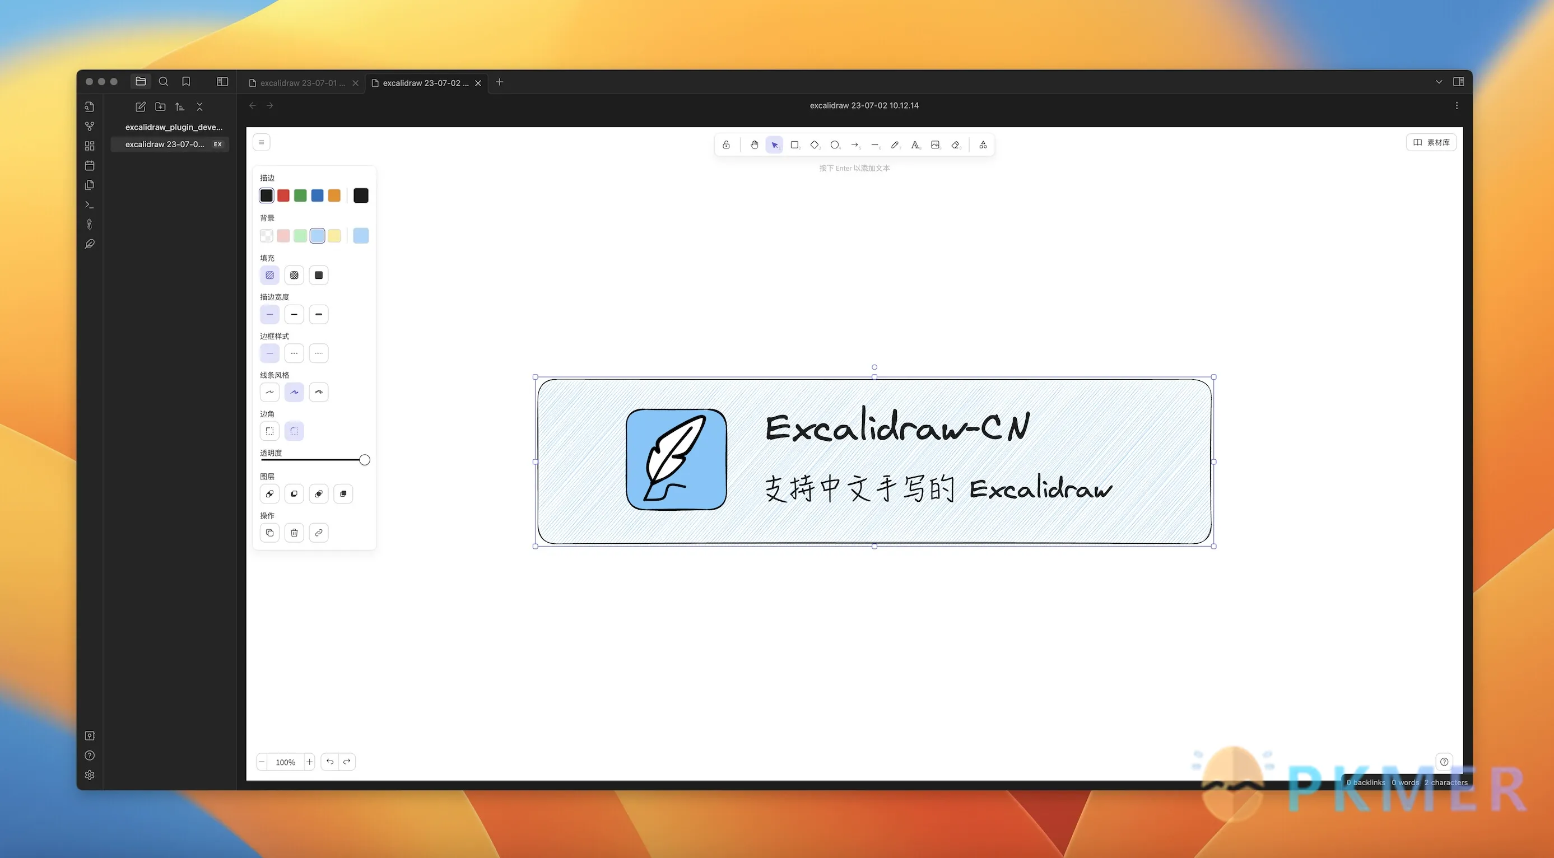
Task: Select the Eraser tool
Action: point(956,144)
